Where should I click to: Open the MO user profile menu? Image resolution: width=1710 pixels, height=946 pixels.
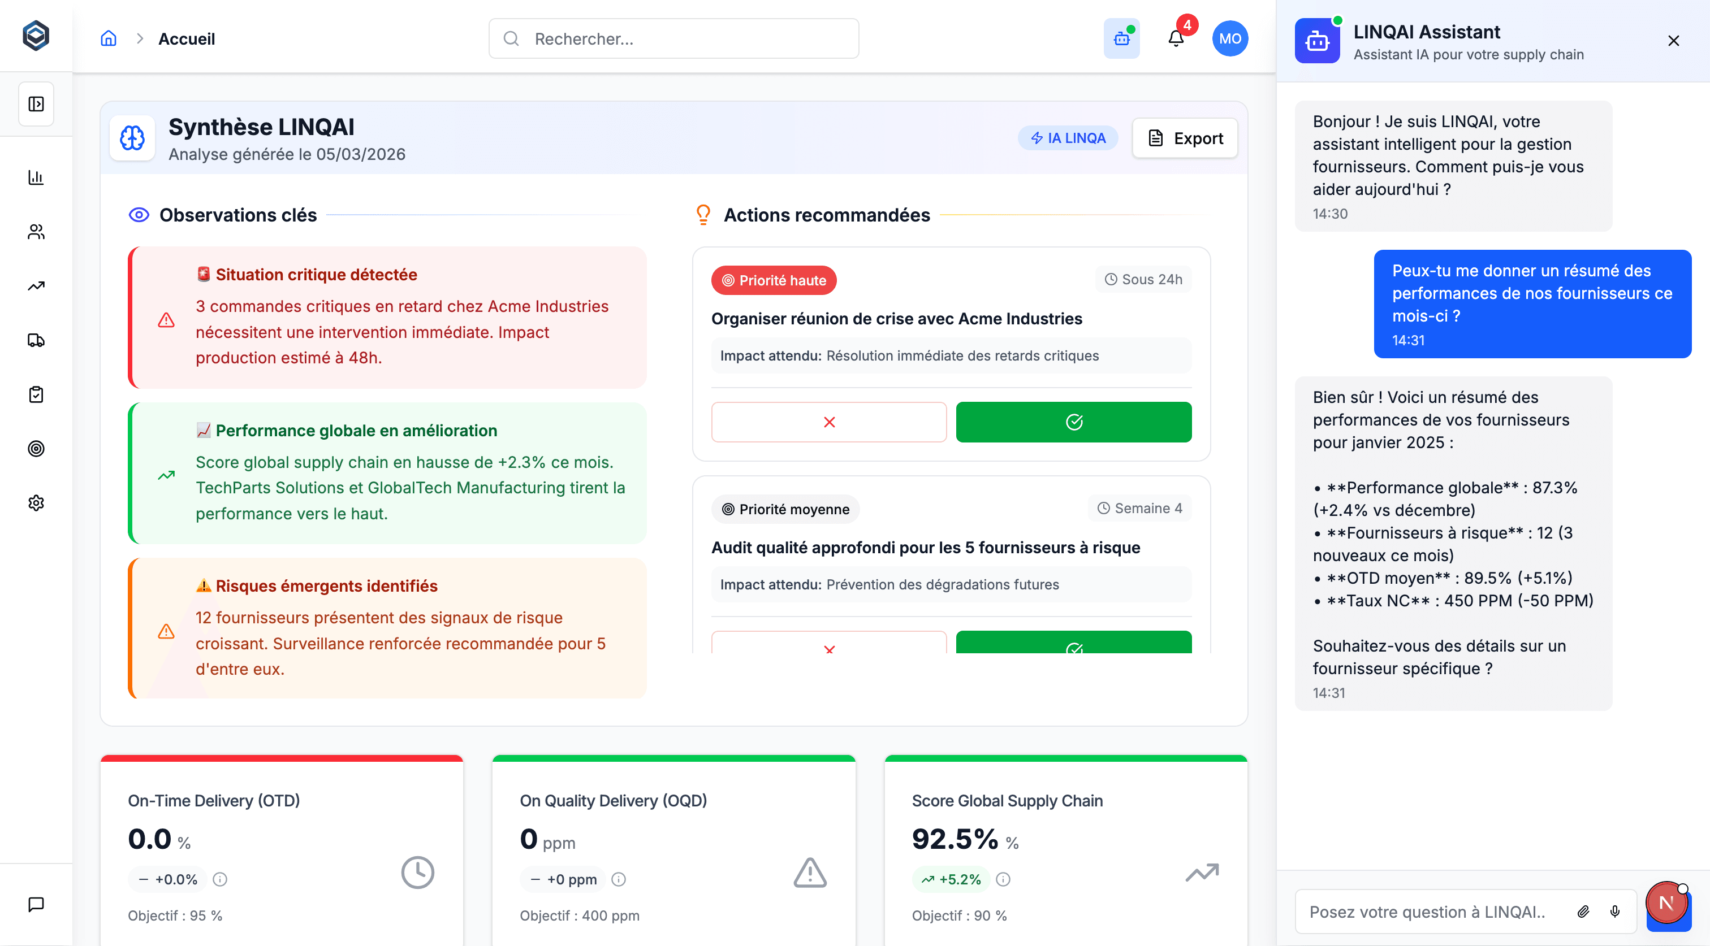(1230, 38)
